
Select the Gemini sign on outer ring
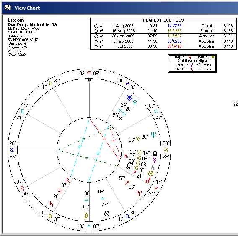(22, 112)
